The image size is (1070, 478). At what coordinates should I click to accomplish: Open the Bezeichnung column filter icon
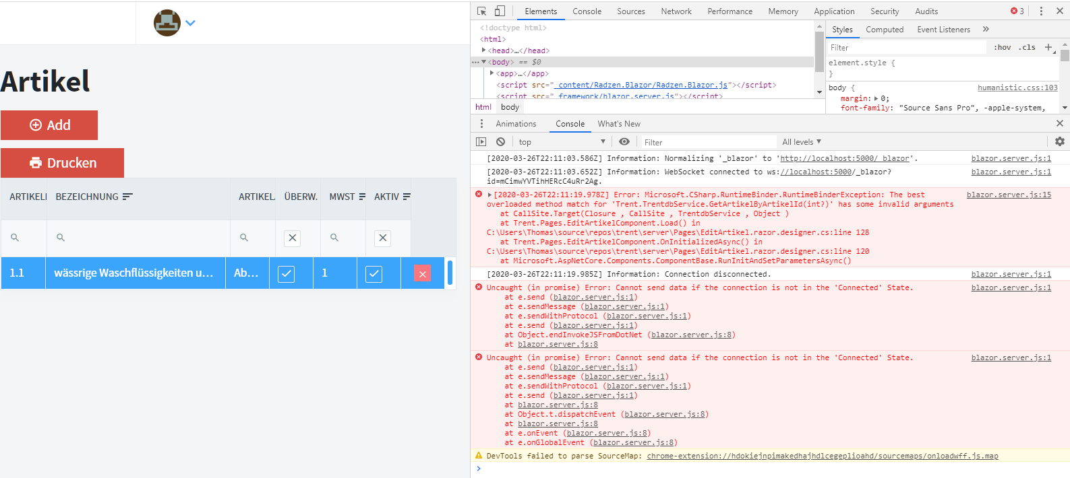coord(127,197)
